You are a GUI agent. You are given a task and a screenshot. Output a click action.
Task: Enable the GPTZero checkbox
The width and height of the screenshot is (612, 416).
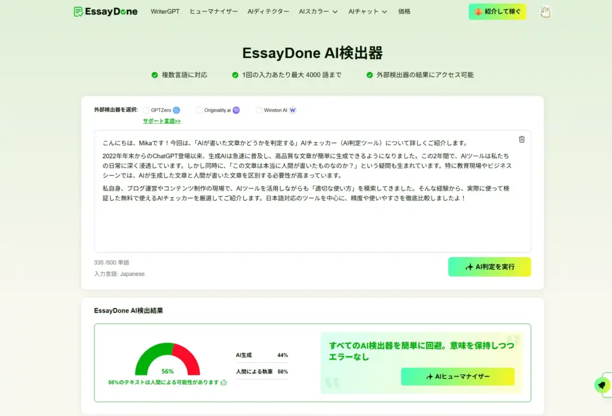pyautogui.click(x=146, y=110)
